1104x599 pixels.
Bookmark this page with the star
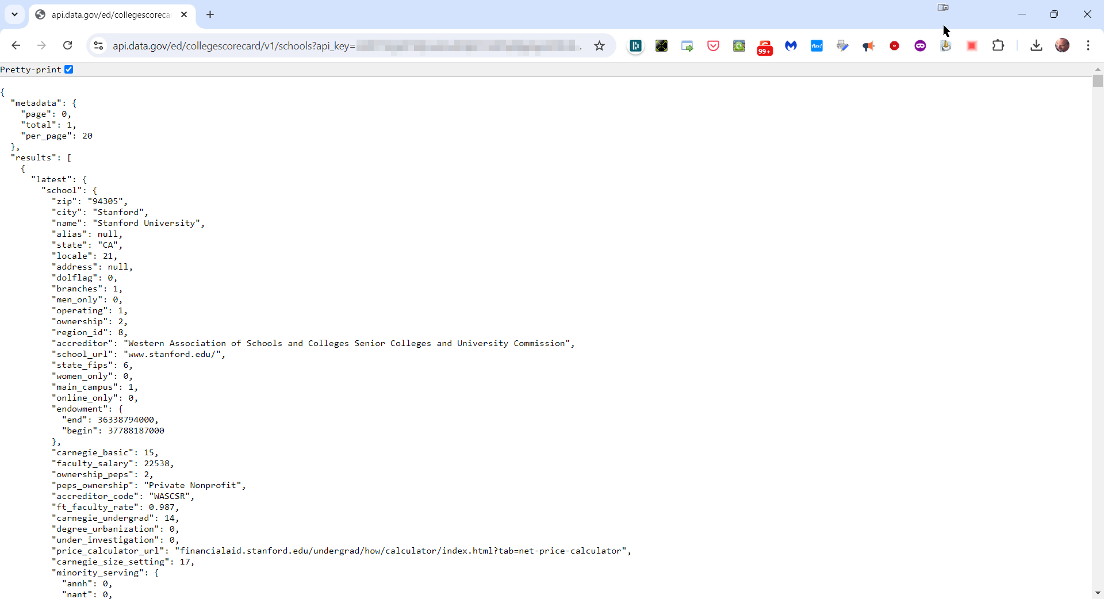[x=600, y=46]
